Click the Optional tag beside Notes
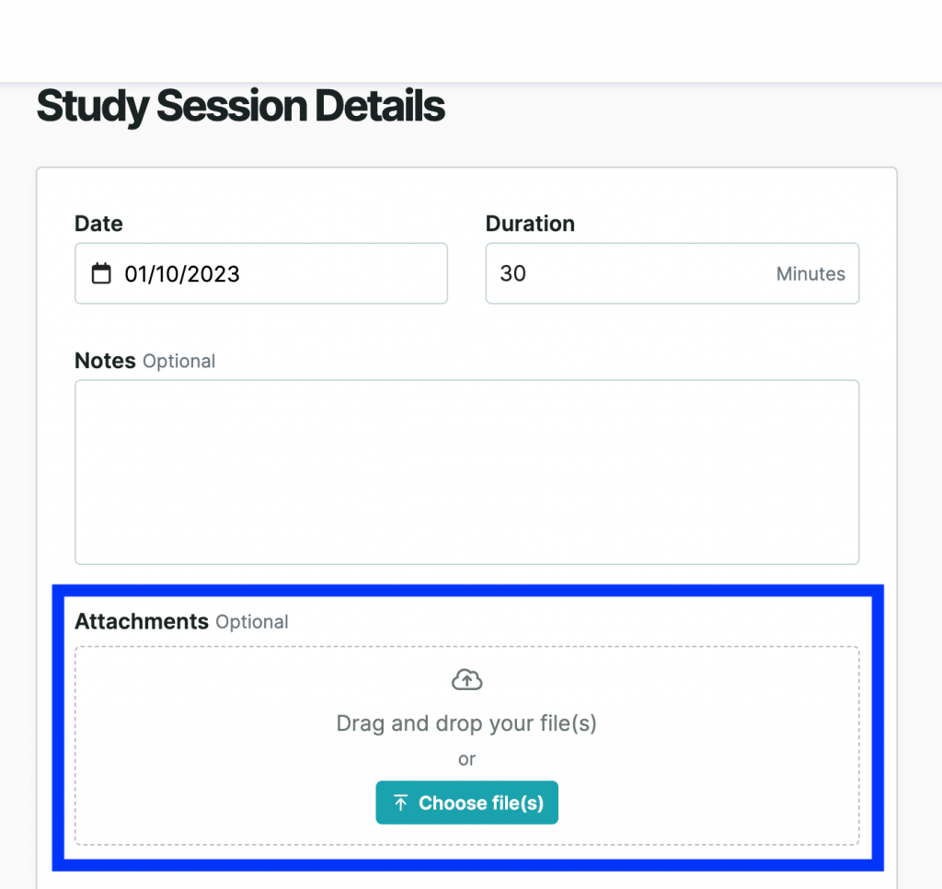This screenshot has height=889, width=942. coord(179,362)
